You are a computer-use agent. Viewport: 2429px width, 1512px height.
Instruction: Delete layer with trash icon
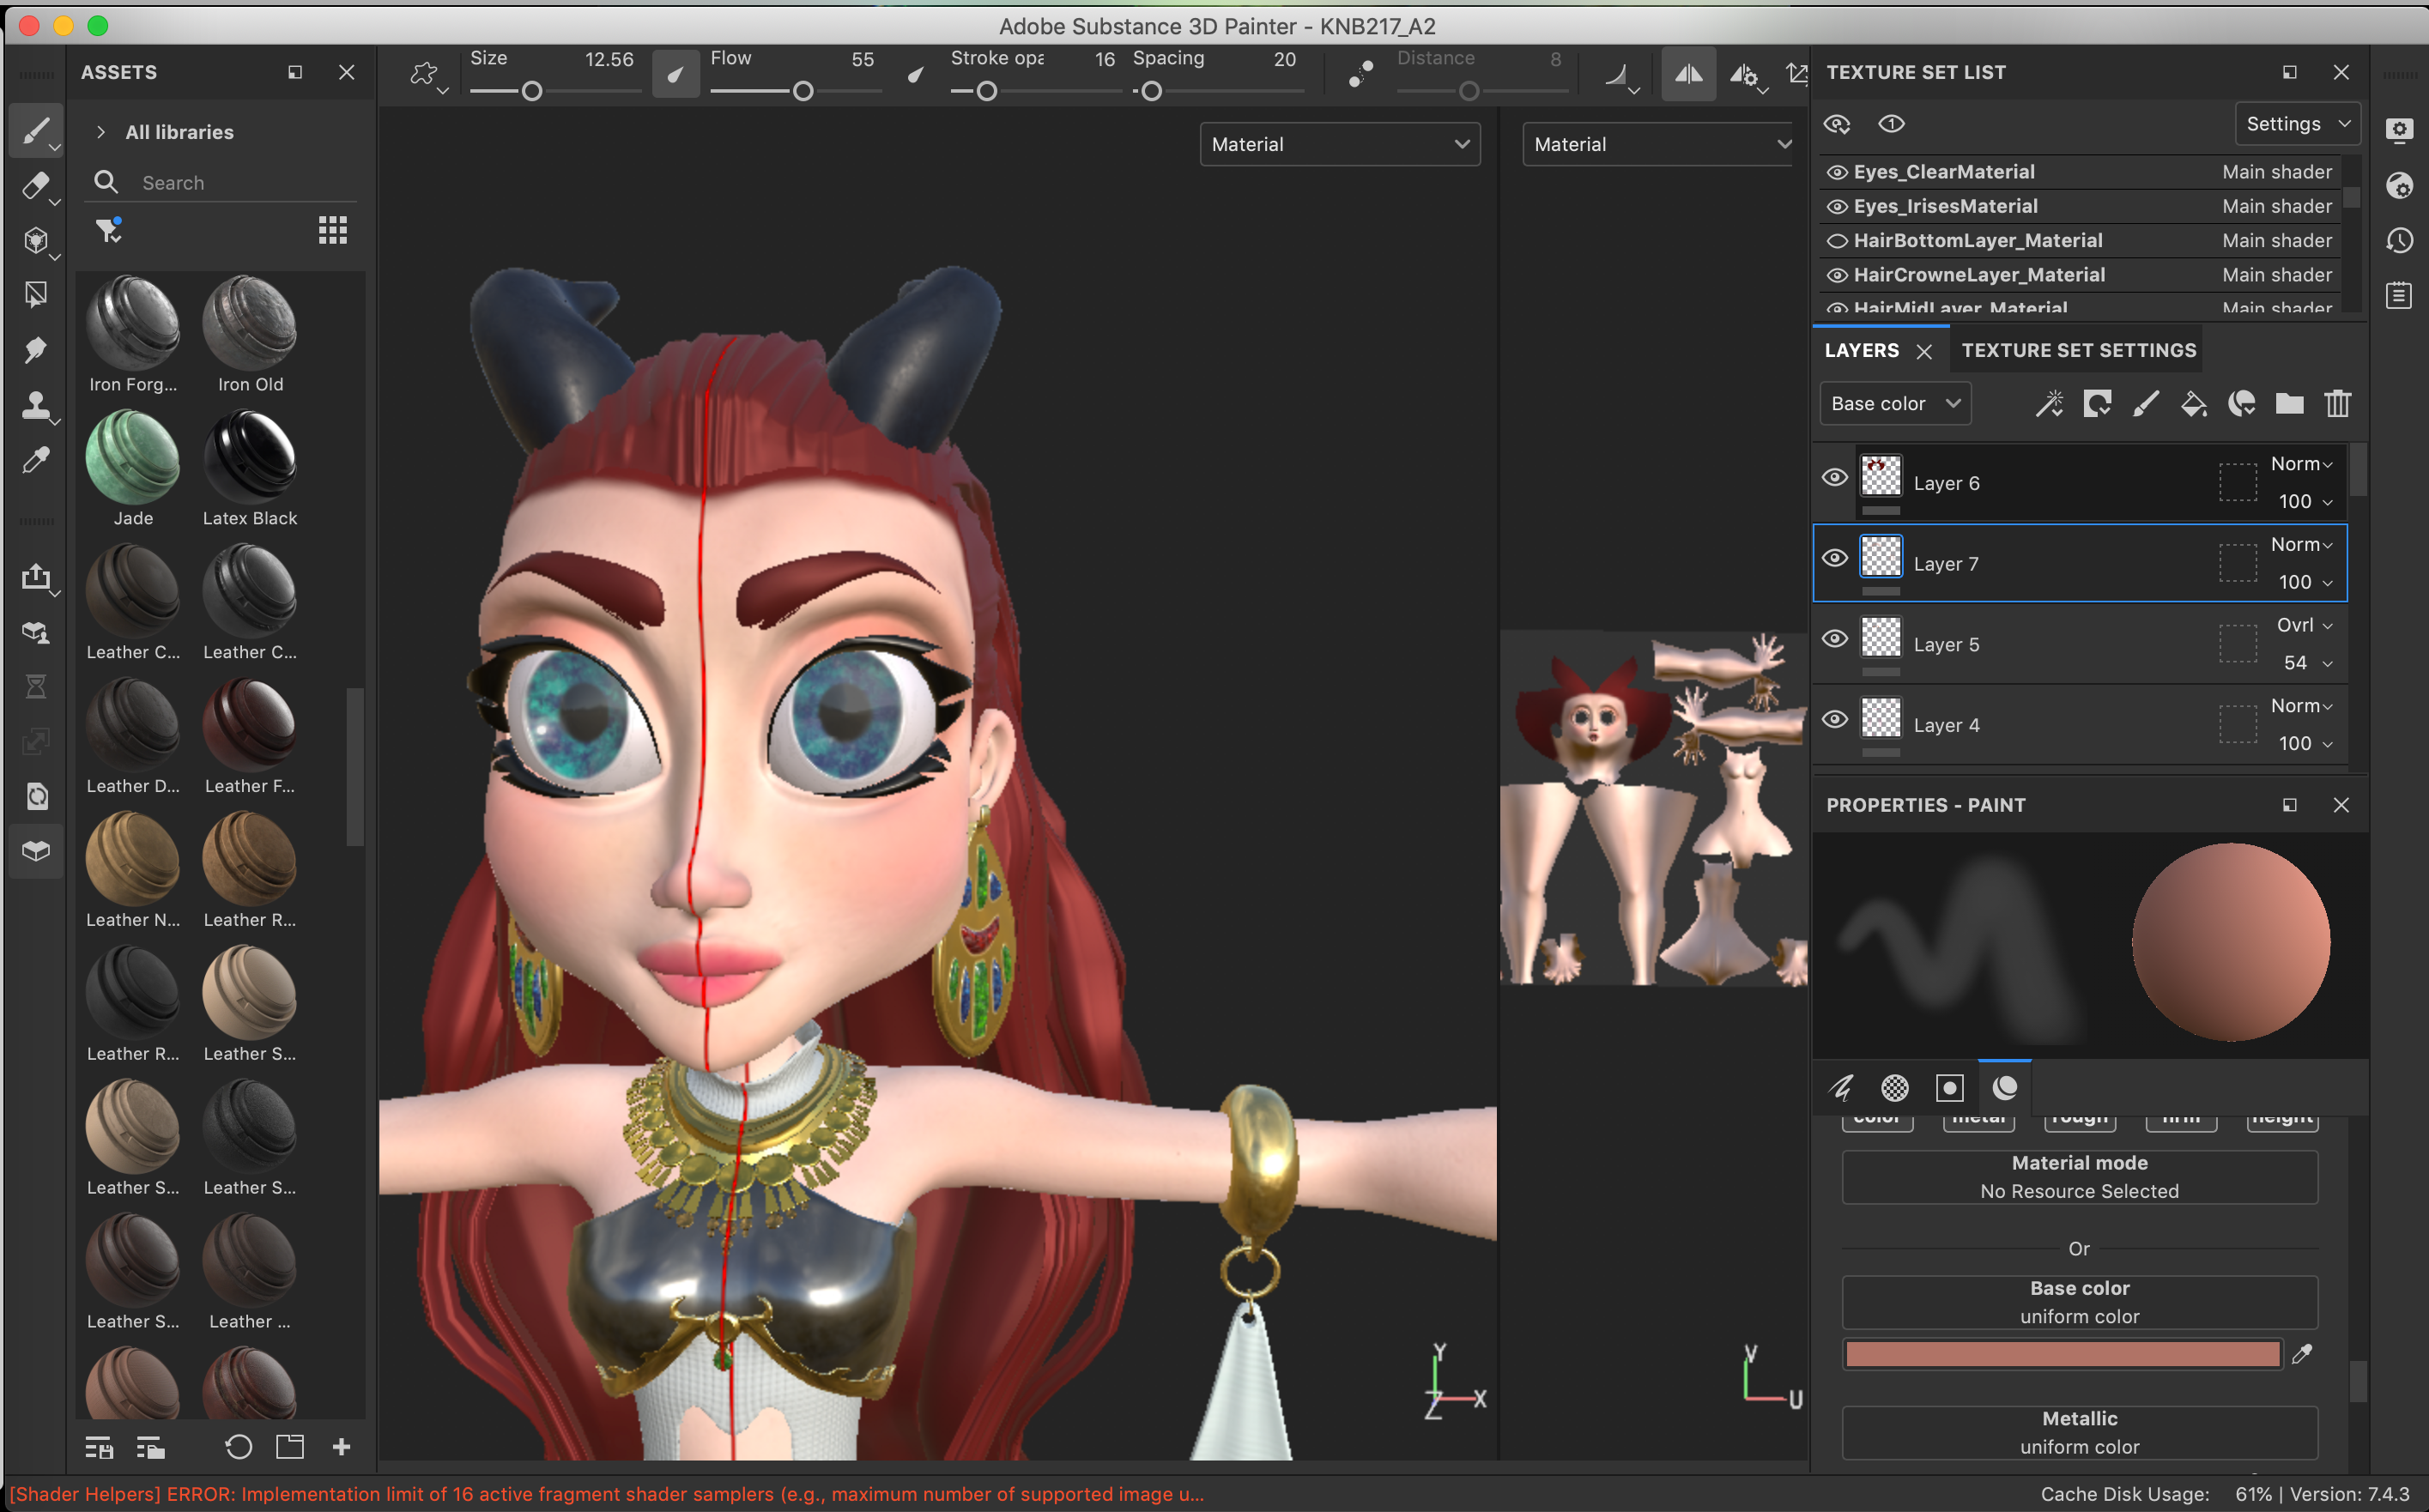tap(2337, 404)
